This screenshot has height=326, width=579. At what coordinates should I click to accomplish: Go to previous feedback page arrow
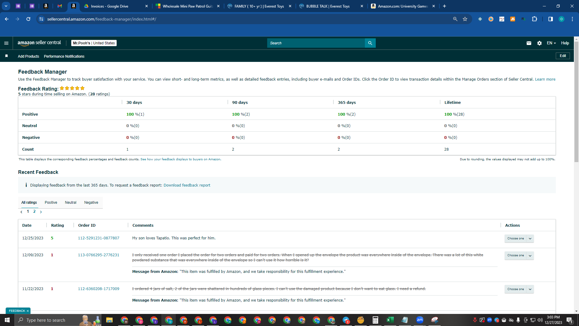tap(21, 212)
